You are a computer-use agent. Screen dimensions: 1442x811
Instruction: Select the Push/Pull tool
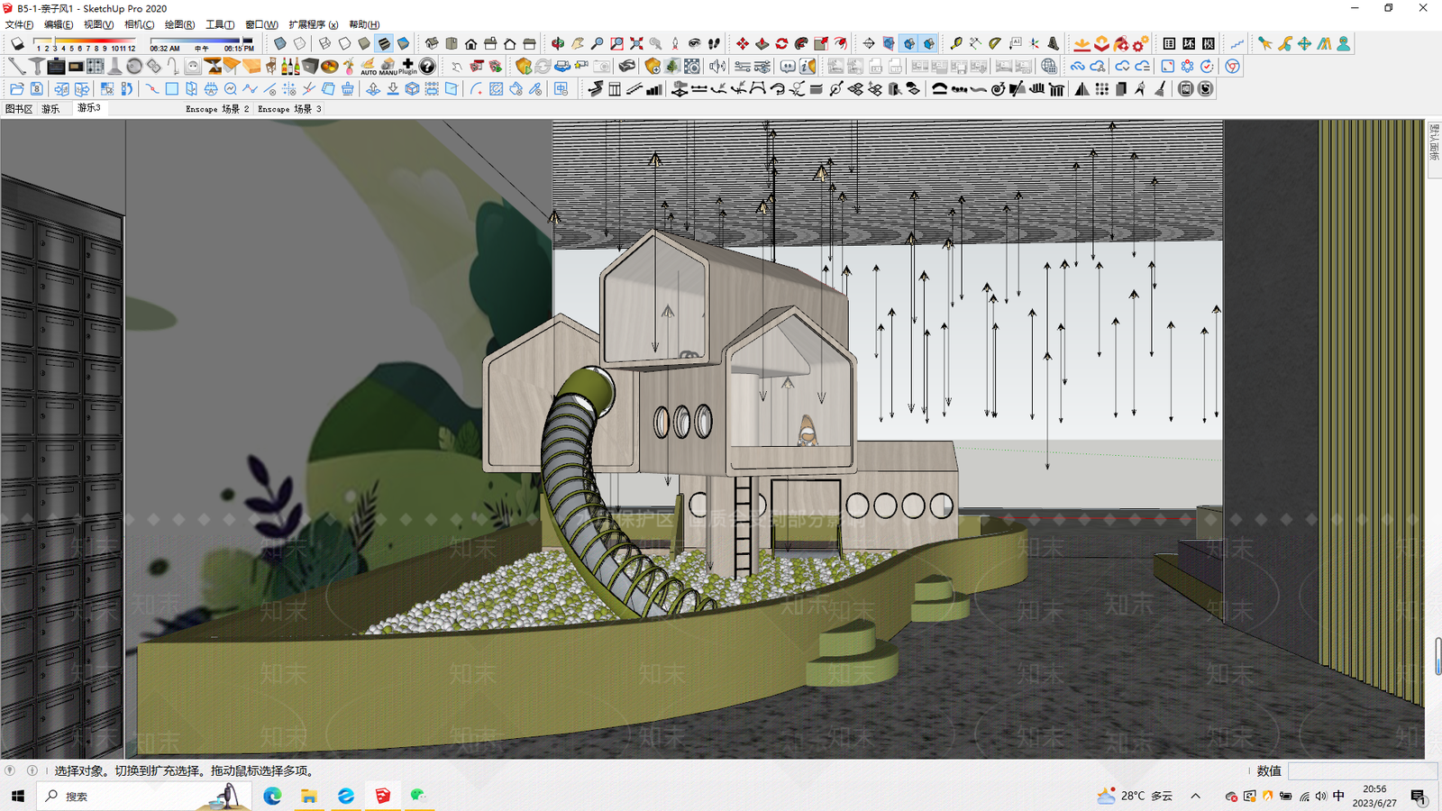762,43
